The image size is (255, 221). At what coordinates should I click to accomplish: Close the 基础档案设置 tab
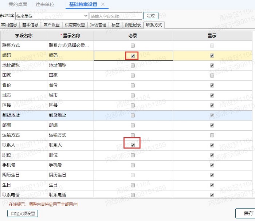pos(103,4)
